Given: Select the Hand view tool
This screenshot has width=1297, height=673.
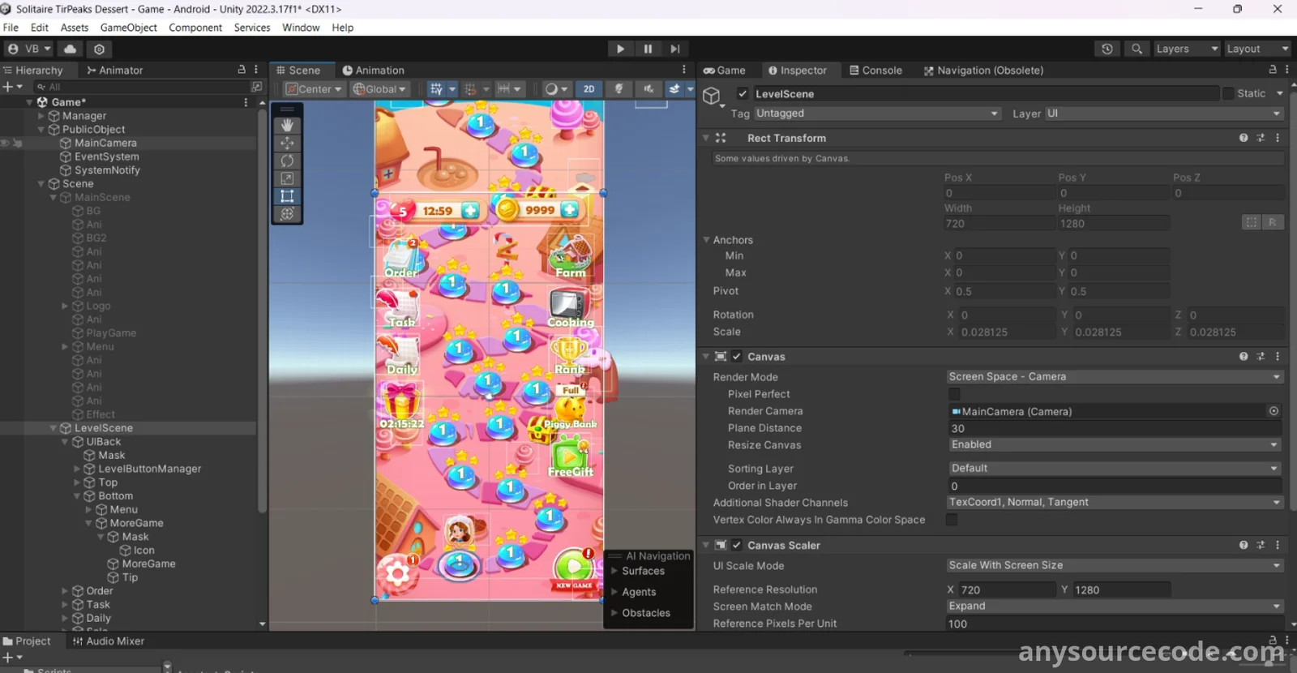Looking at the screenshot, I should tap(287, 126).
